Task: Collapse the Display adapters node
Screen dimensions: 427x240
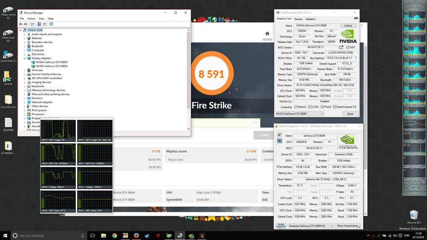Action: pos(25,58)
